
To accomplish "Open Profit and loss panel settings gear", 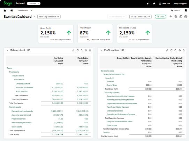I will pos(180,50).
